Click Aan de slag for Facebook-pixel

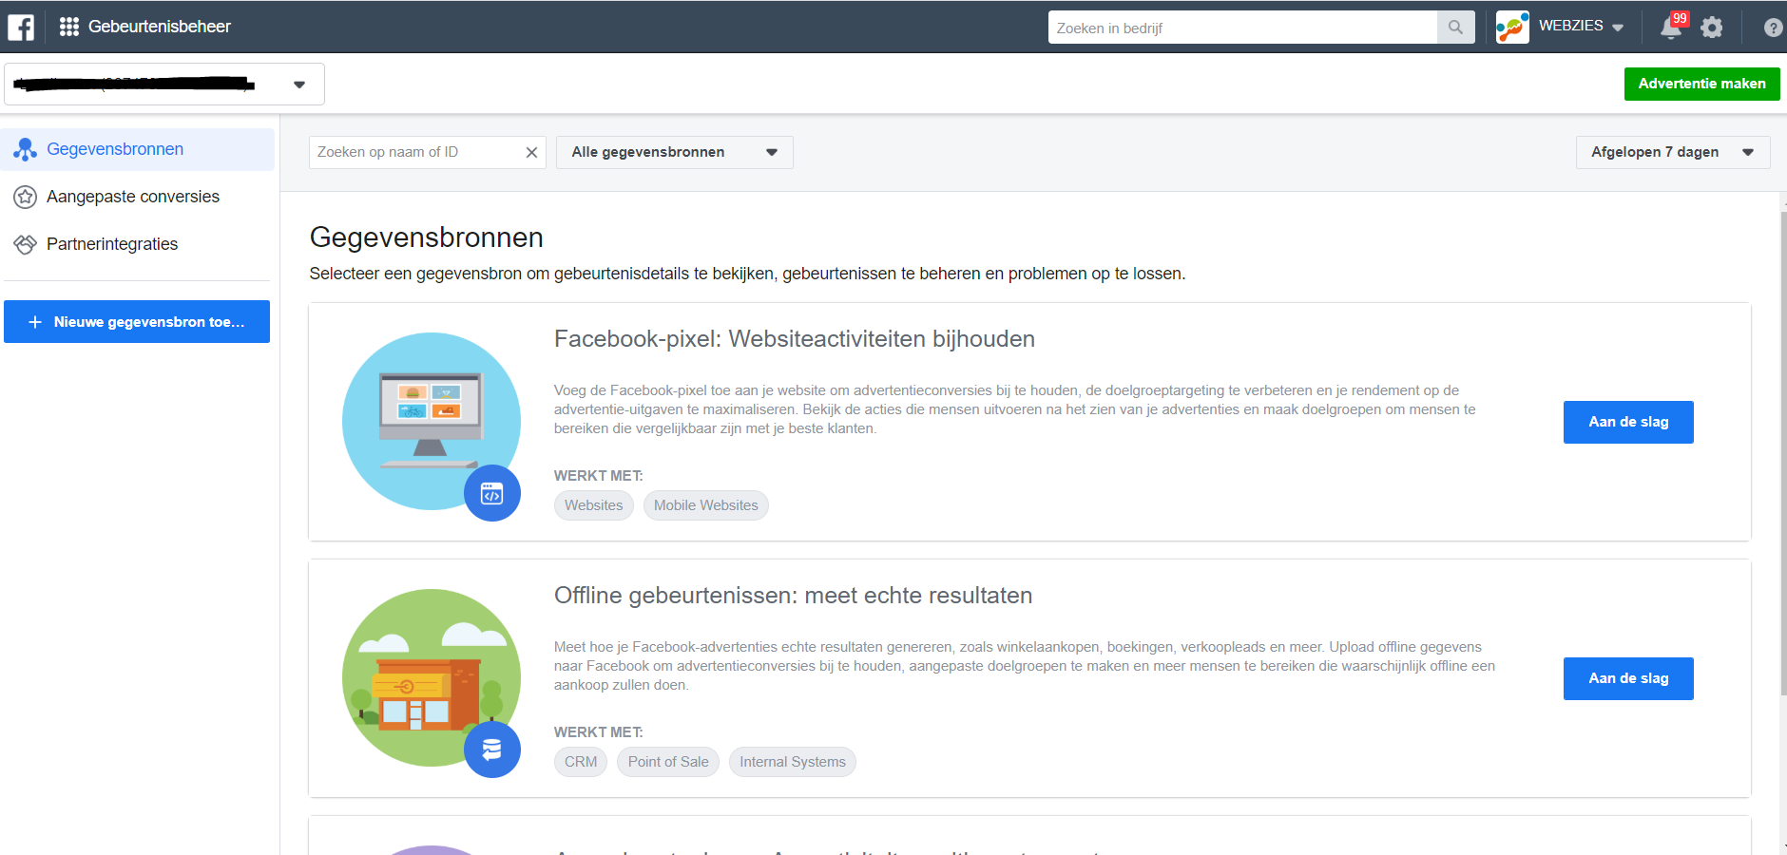coord(1628,422)
